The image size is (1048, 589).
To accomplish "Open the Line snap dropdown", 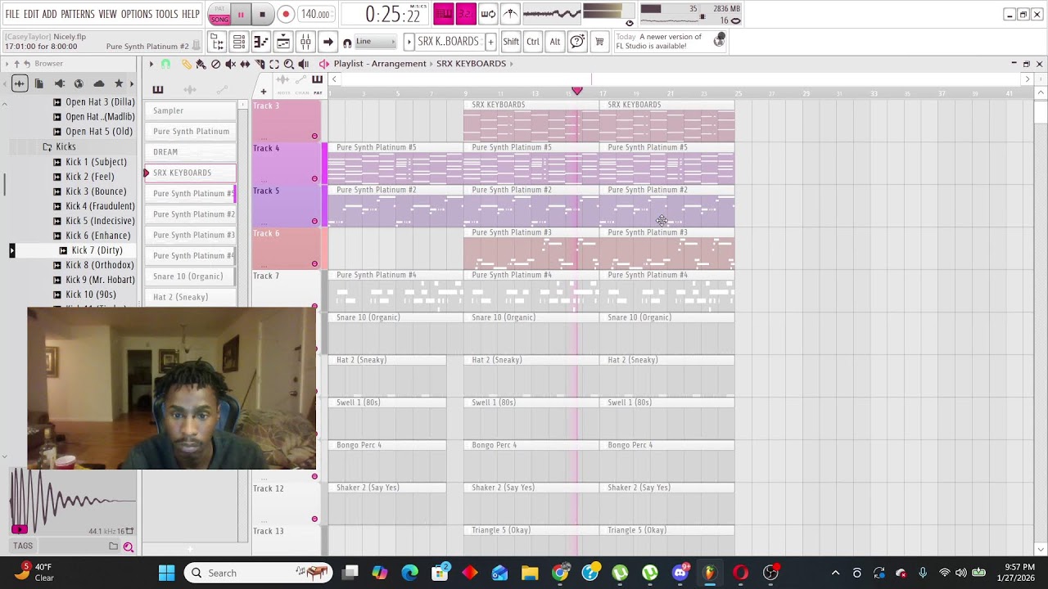I will (376, 42).
